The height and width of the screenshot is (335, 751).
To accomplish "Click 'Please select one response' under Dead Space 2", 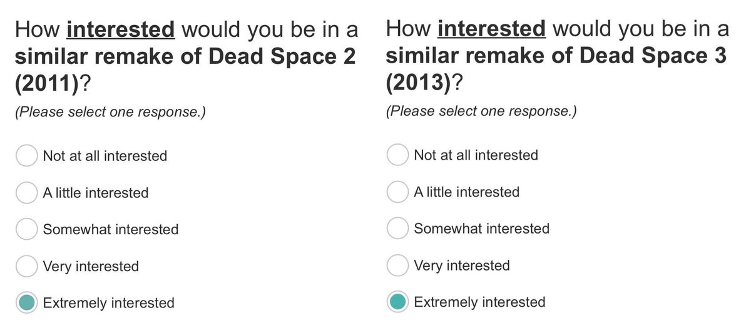I will [x=110, y=113].
